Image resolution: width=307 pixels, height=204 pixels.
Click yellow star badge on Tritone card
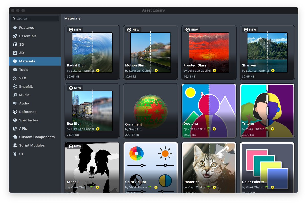[272, 129]
